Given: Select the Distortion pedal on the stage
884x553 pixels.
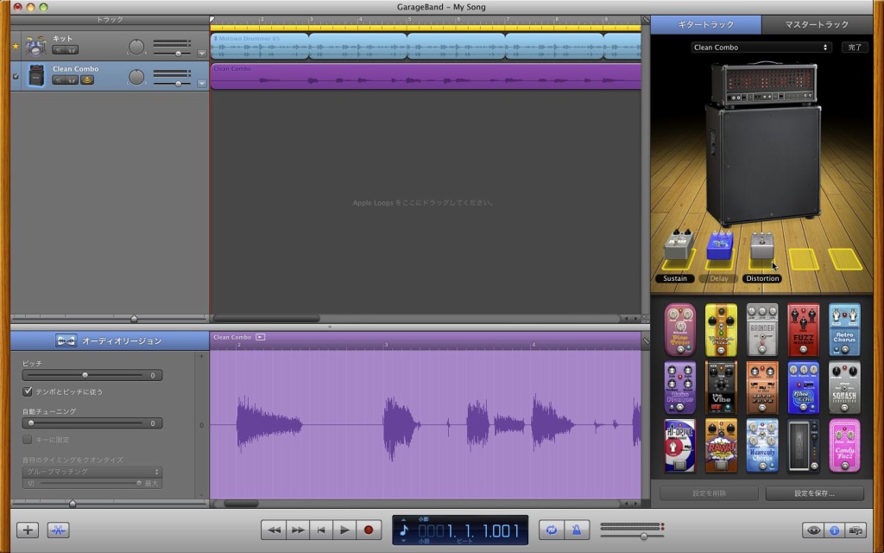Looking at the screenshot, I should pyautogui.click(x=761, y=246).
